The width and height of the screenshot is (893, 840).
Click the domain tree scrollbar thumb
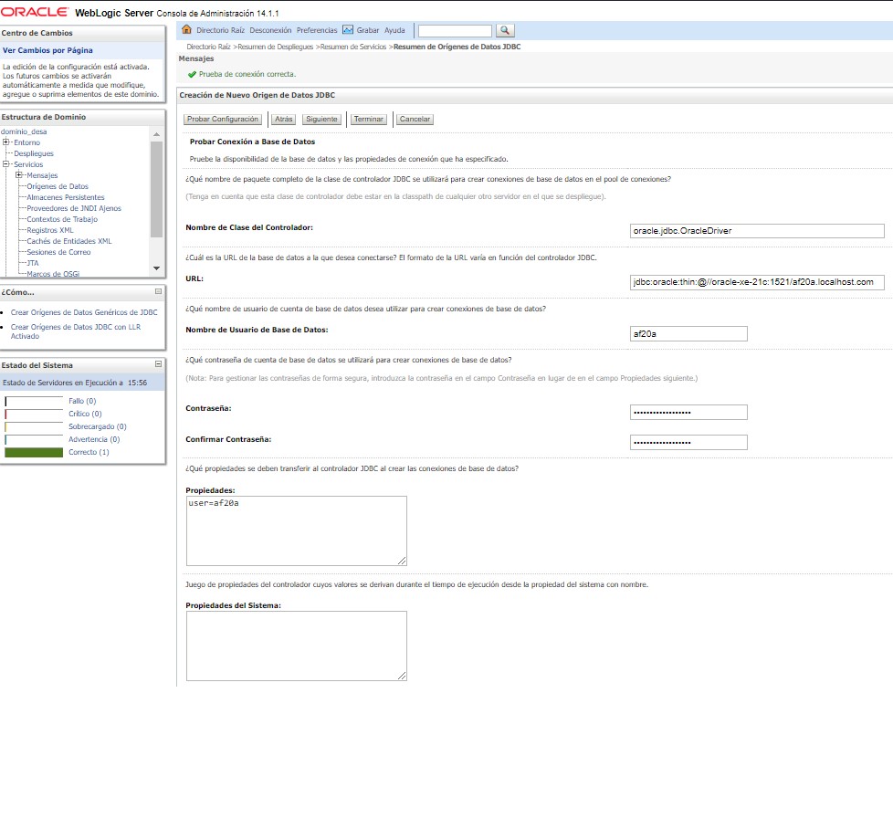tap(156, 190)
